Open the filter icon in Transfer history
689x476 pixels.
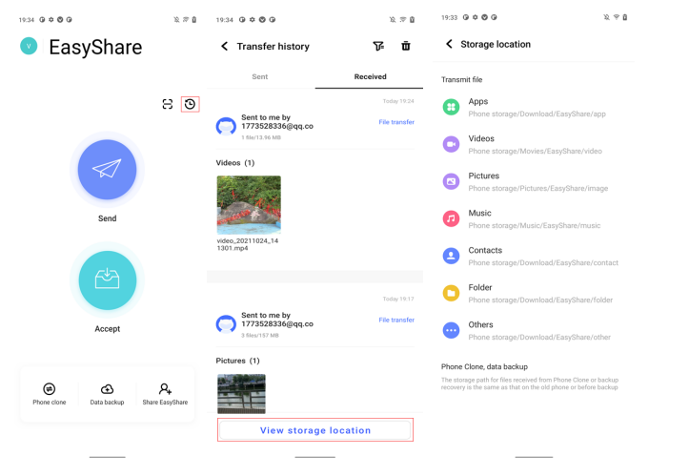[378, 46]
